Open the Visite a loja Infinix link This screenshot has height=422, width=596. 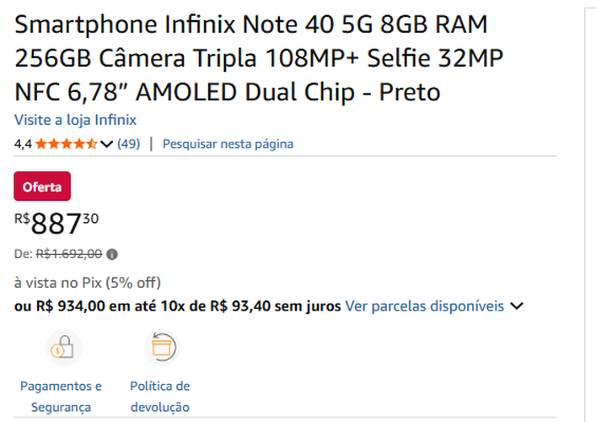coord(75,120)
